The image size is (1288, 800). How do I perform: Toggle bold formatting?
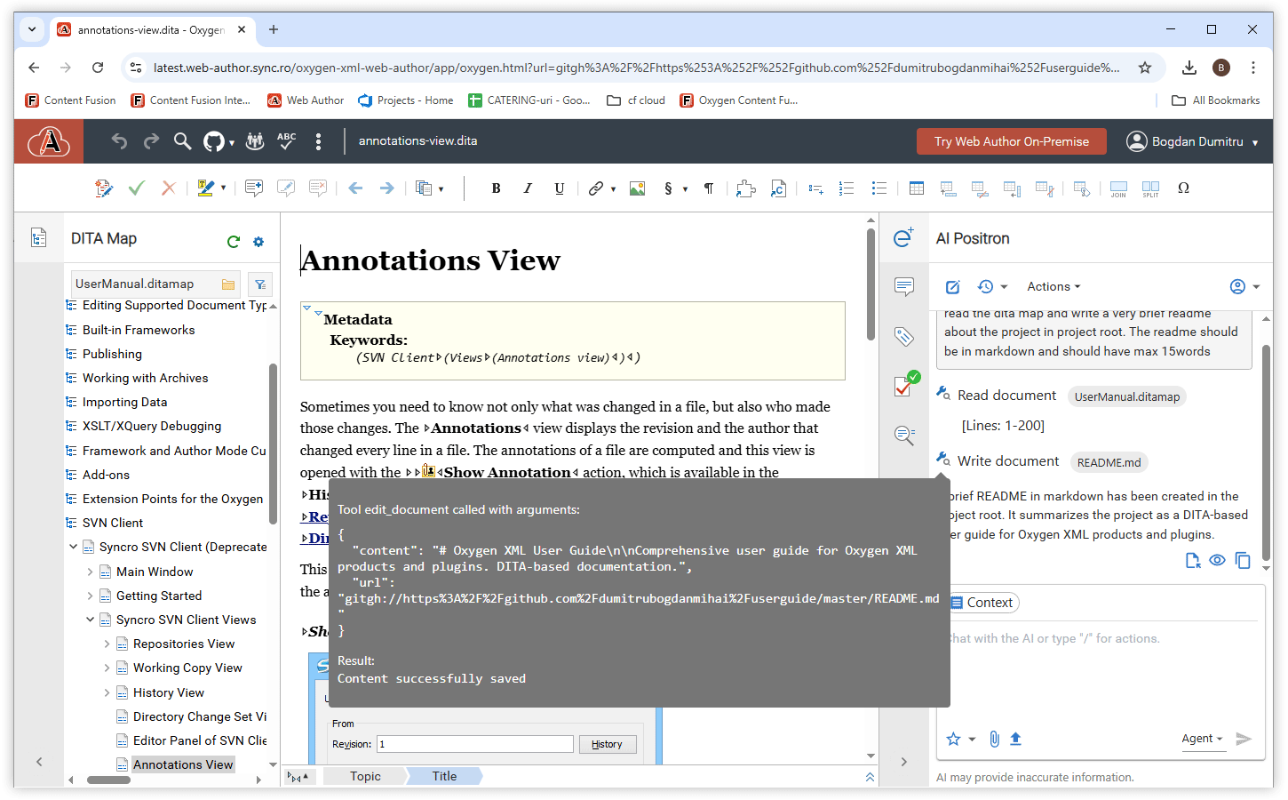(x=496, y=188)
